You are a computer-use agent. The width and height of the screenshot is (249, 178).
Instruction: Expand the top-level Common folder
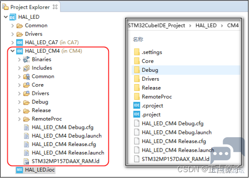pos(13,26)
